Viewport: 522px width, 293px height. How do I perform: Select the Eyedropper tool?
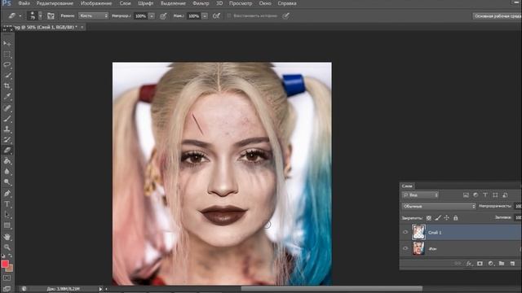pos(7,97)
